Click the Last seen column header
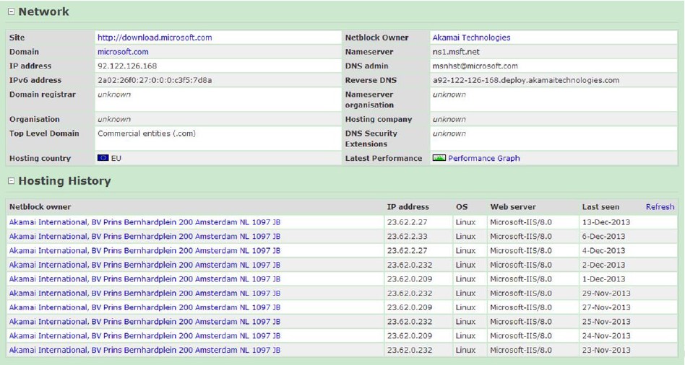 [x=600, y=207]
